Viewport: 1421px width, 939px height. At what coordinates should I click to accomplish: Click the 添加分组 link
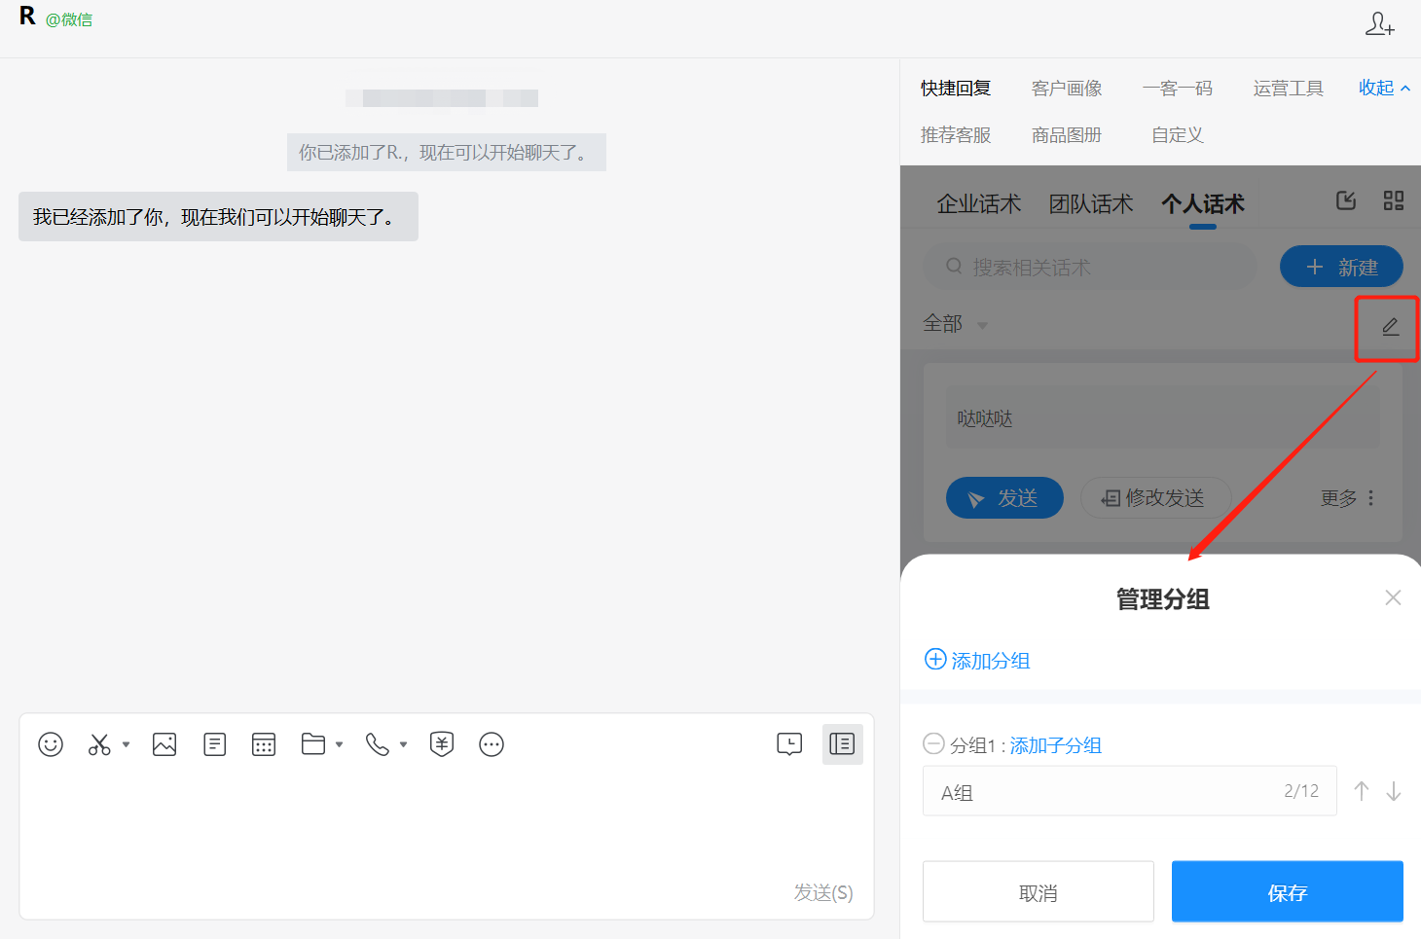pos(977,661)
